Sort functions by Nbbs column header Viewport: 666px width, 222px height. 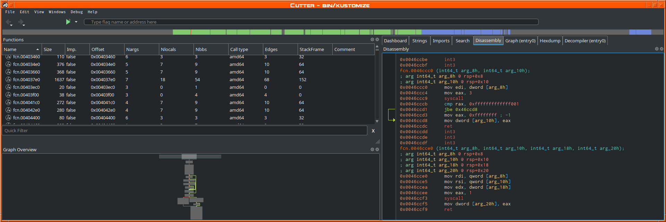click(211, 49)
